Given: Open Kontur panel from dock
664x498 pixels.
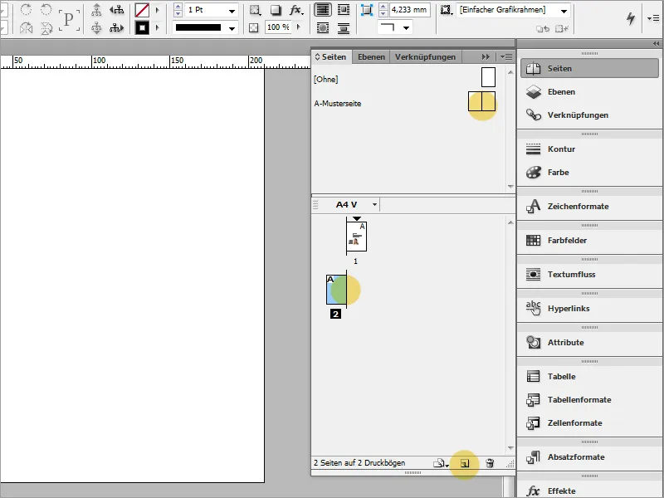Looking at the screenshot, I should pos(589,149).
